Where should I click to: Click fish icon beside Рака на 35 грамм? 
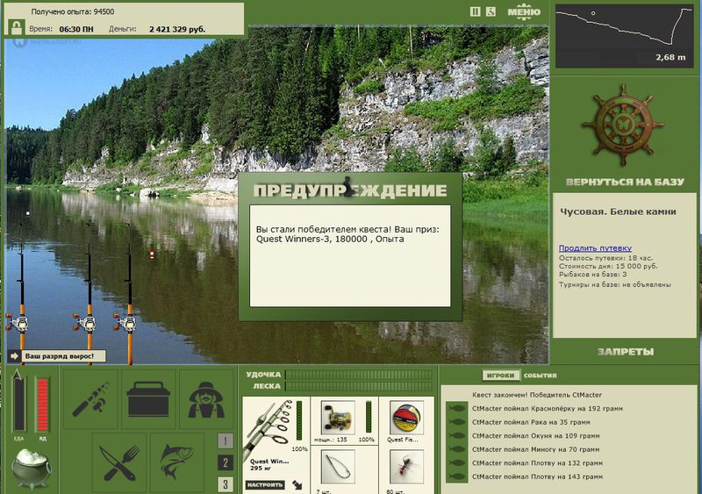(x=457, y=422)
